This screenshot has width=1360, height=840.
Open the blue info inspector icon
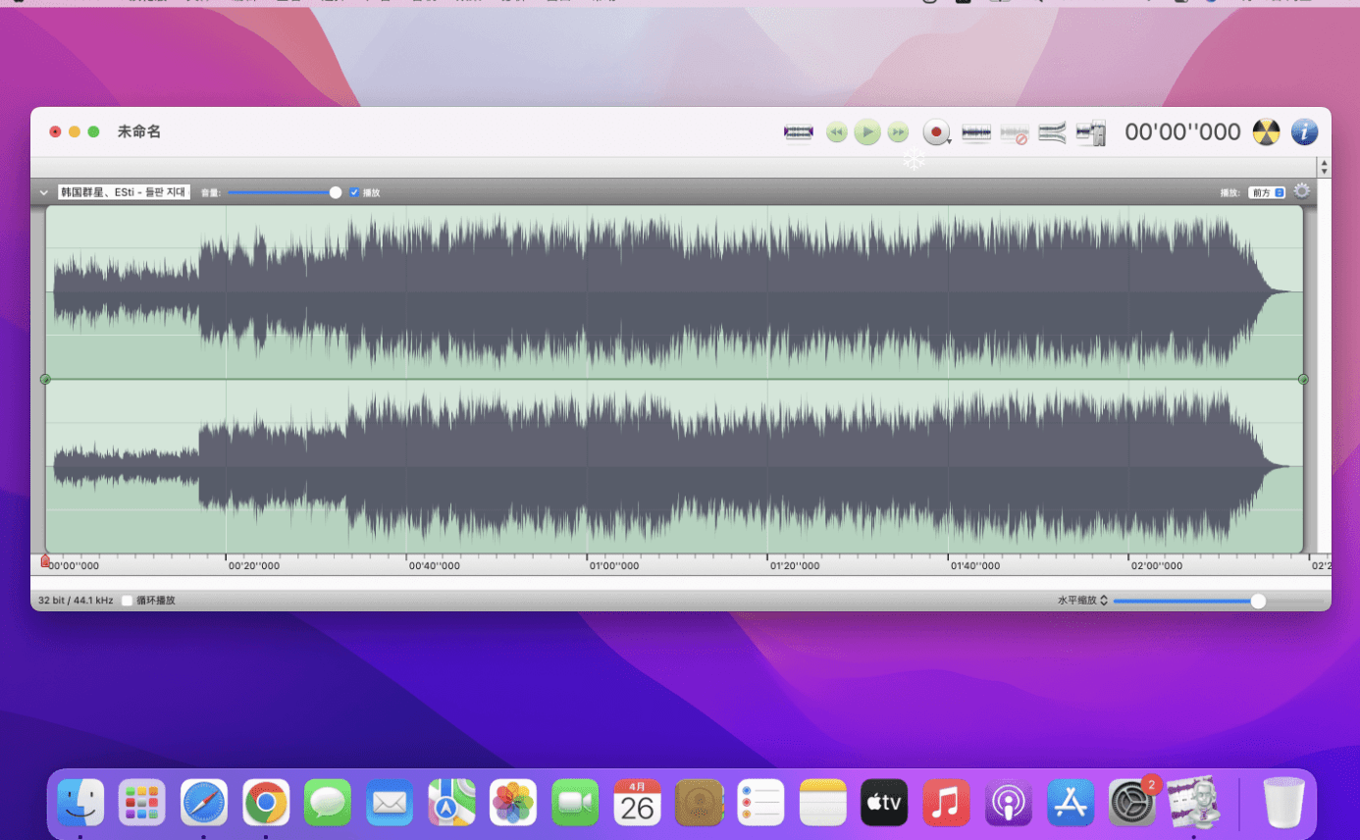[x=1304, y=132]
